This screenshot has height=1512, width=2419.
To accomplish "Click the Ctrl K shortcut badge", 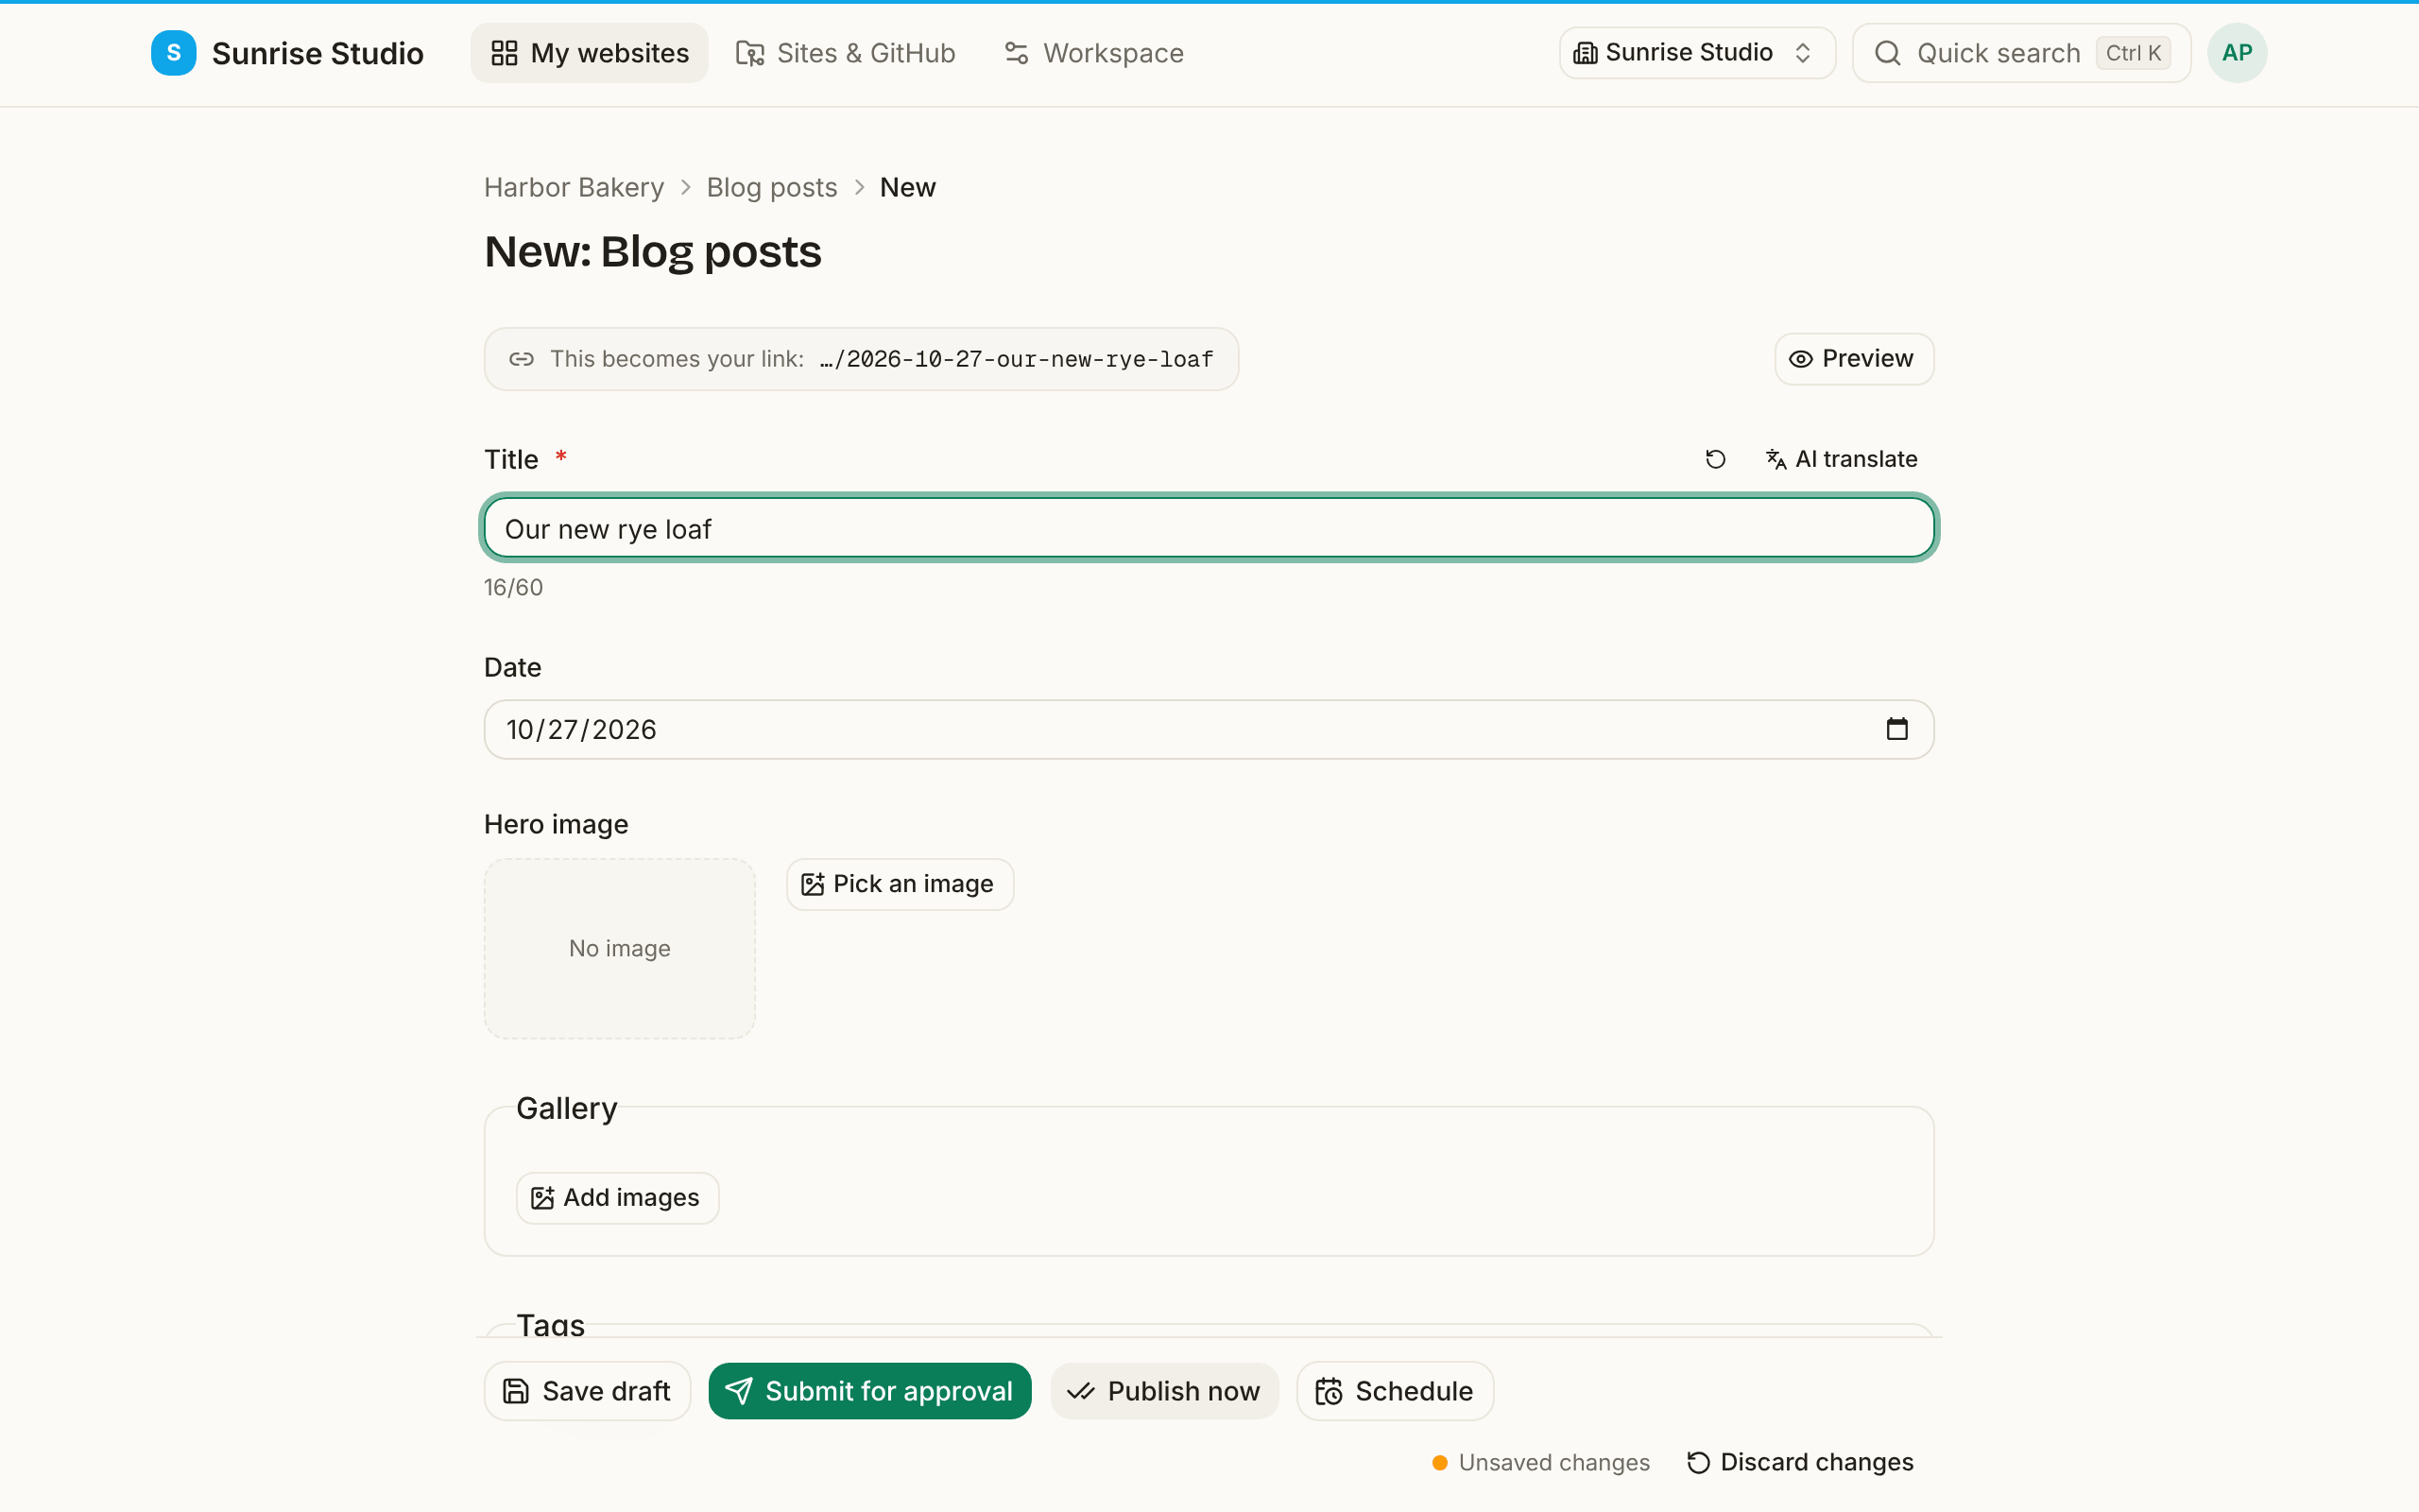I will (x=2133, y=53).
